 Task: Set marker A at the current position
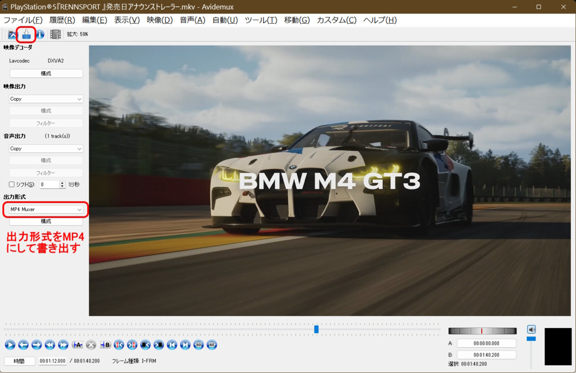(x=78, y=345)
